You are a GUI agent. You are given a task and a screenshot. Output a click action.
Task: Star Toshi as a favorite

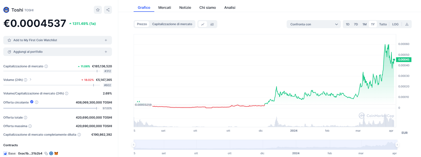pyautogui.click(x=98, y=10)
